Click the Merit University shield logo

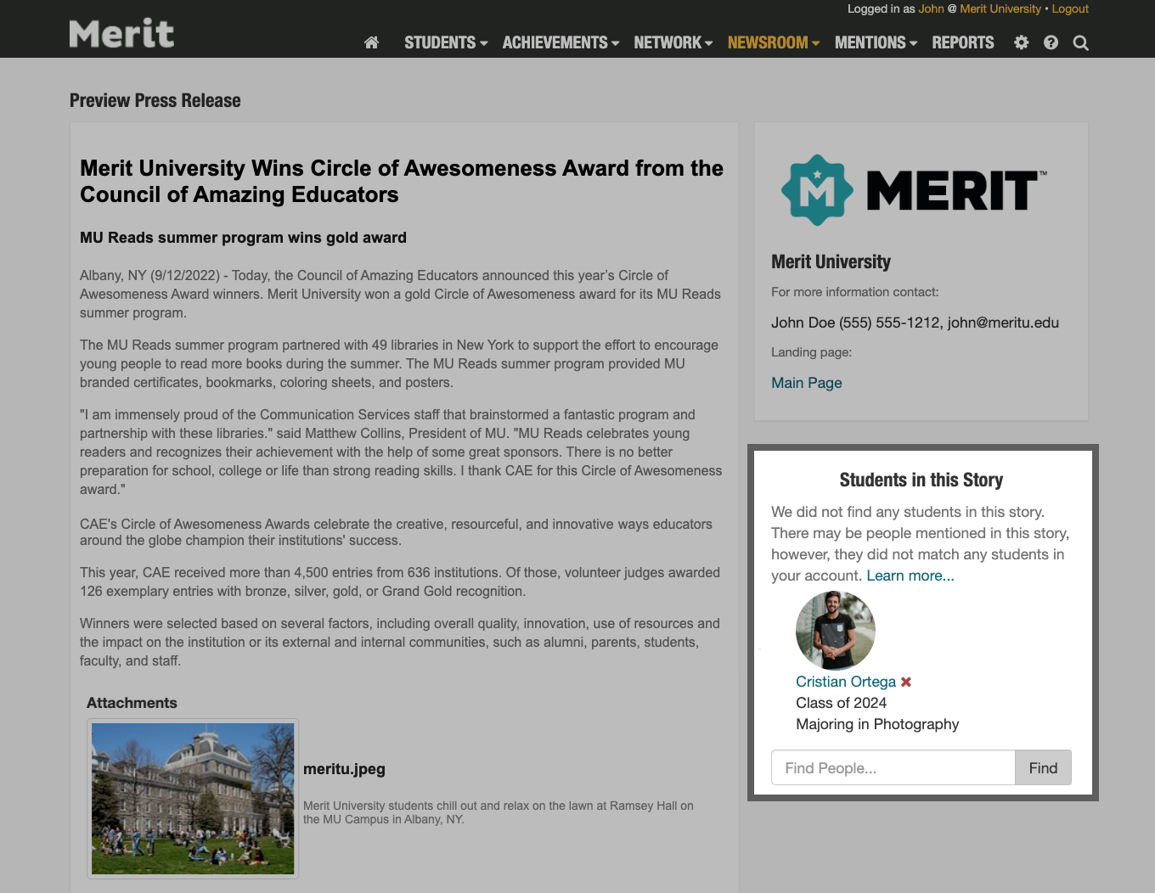coord(818,189)
